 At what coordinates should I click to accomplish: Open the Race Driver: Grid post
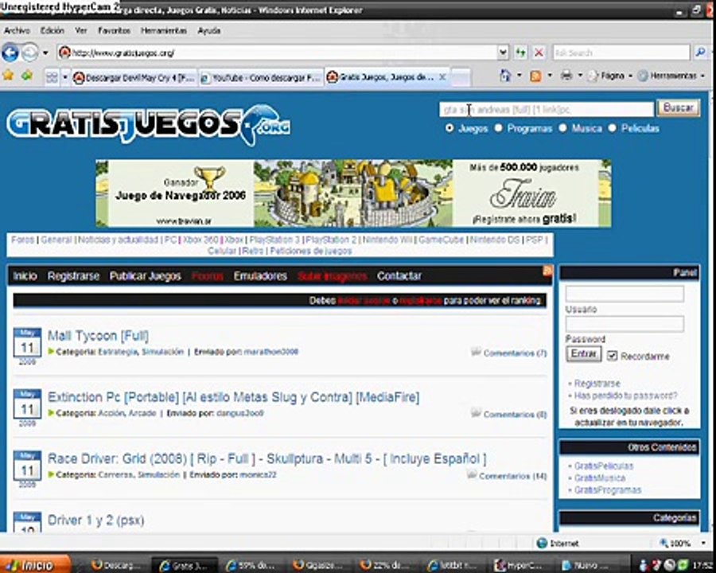pos(267,458)
